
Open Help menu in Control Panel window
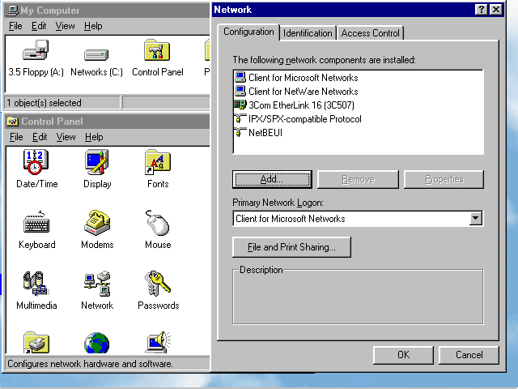94,137
